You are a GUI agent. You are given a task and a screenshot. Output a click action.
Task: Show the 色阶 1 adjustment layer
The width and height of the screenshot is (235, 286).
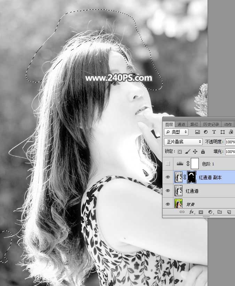(168, 164)
